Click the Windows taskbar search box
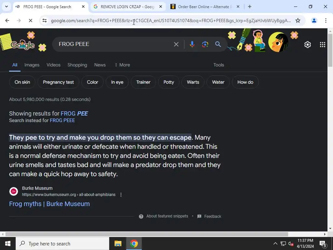This screenshot has height=250, width=333. coord(62,243)
